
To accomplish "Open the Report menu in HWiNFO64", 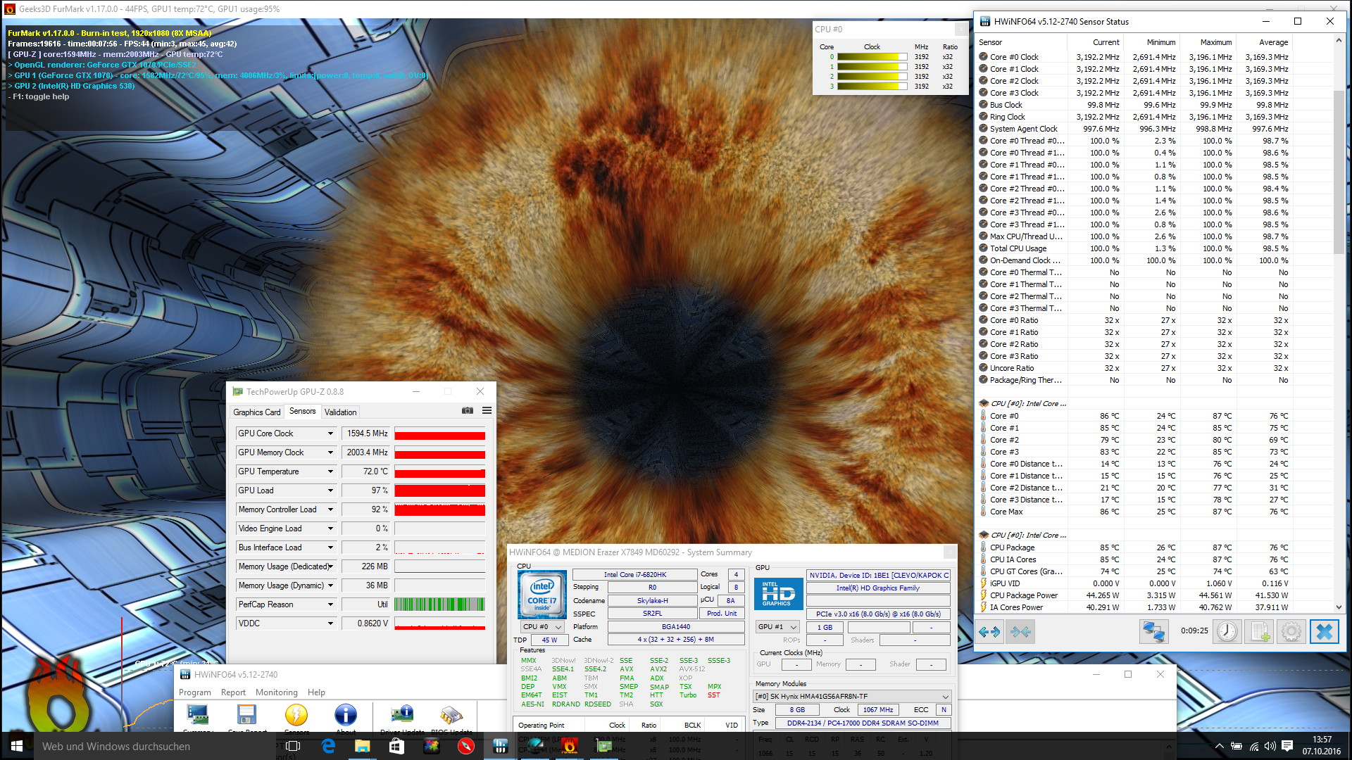I will point(233,692).
